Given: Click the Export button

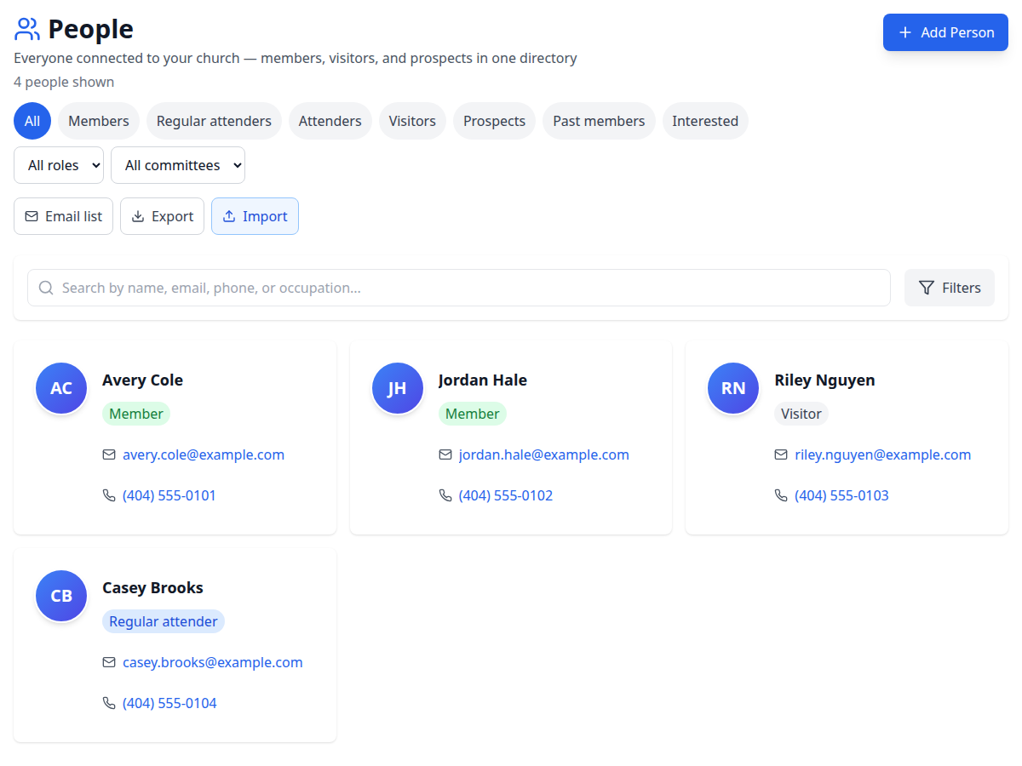Looking at the screenshot, I should 162,216.
